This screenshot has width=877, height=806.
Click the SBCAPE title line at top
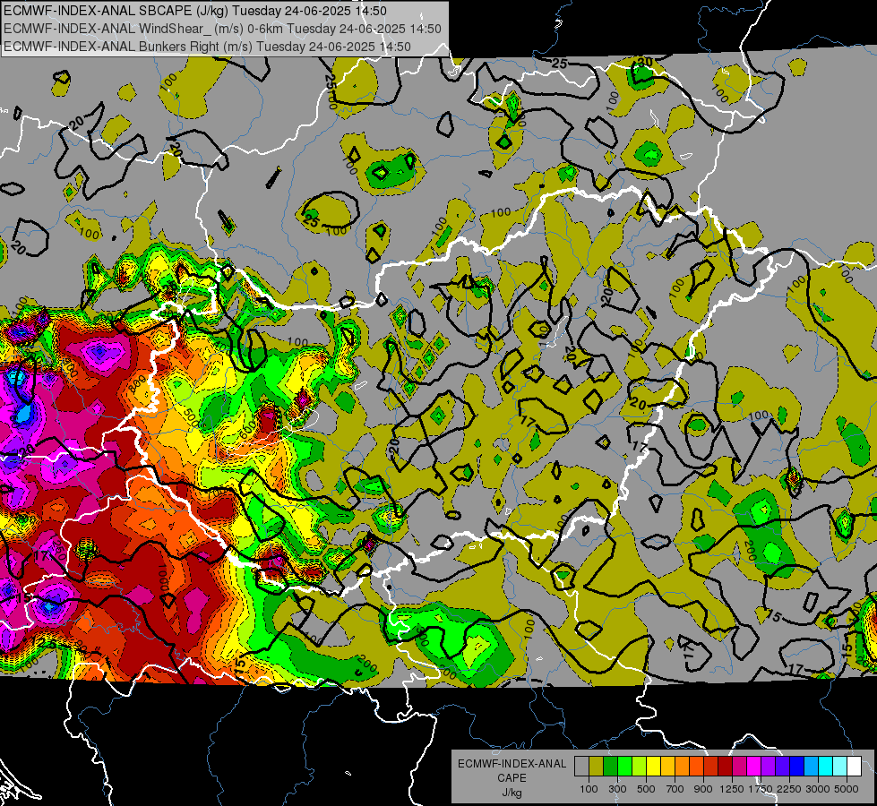point(194,11)
